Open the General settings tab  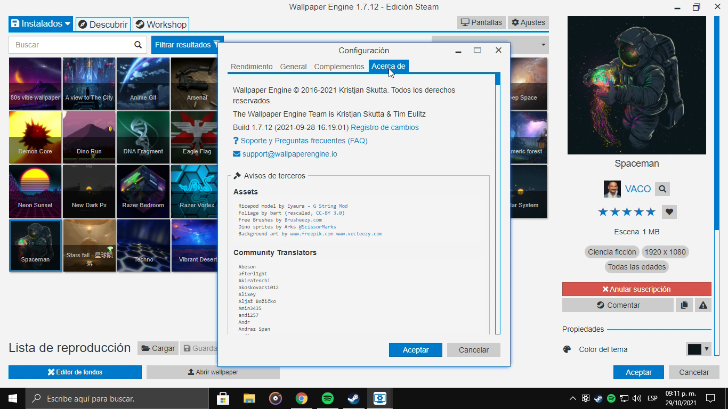[293, 67]
